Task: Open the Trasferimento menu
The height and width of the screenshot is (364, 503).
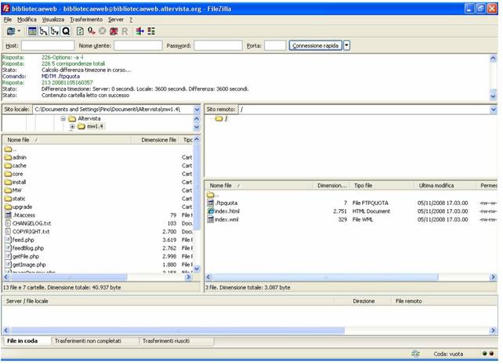Action: click(x=86, y=20)
